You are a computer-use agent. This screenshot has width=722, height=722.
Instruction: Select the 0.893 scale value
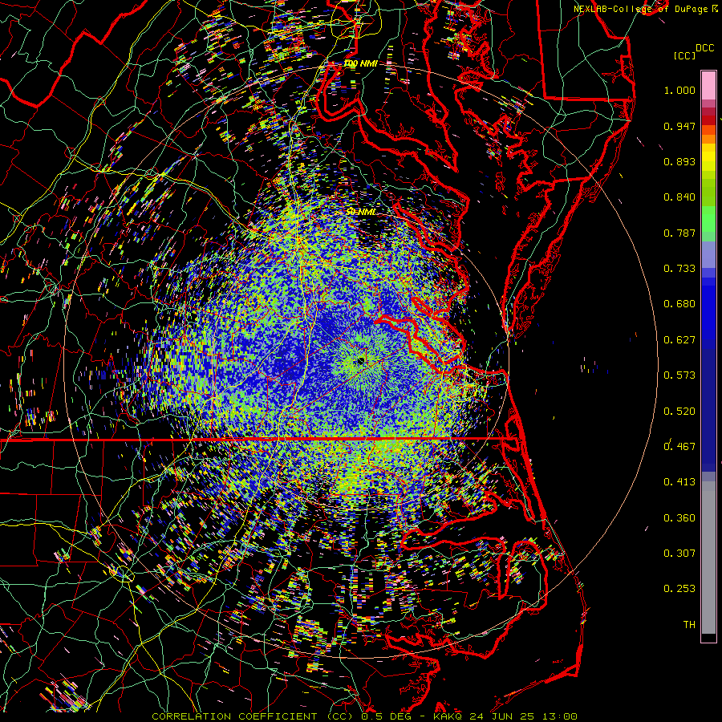(679, 161)
